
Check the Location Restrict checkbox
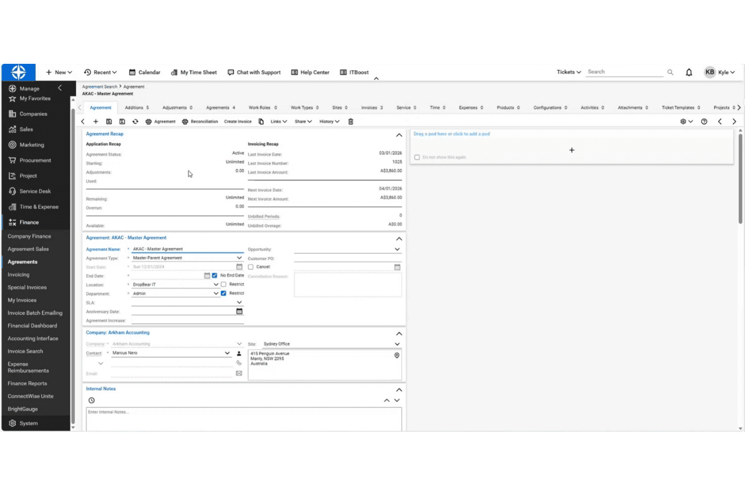pyautogui.click(x=223, y=284)
